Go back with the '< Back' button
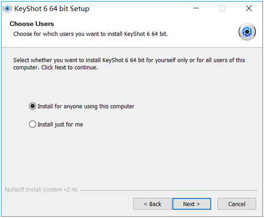 (152, 204)
